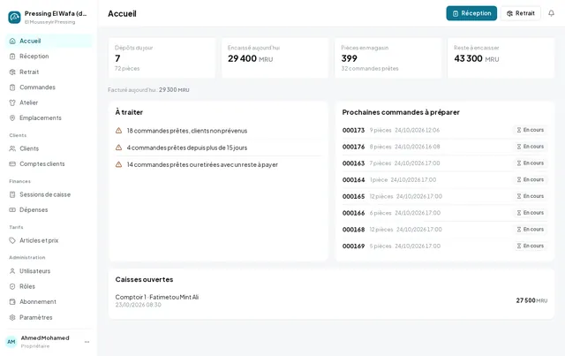Go to Accueil in the sidebar

[x=49, y=42]
